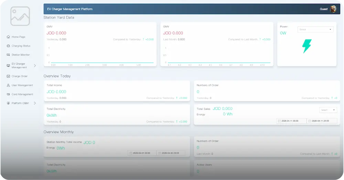Open the Card Management menu item

20,94
